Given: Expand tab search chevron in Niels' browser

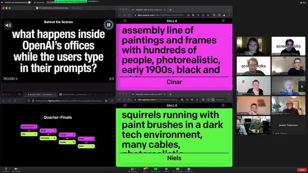Looking at the screenshot, I should coord(229,94).
